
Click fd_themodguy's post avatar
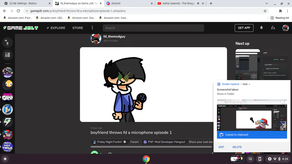click(x=96, y=39)
